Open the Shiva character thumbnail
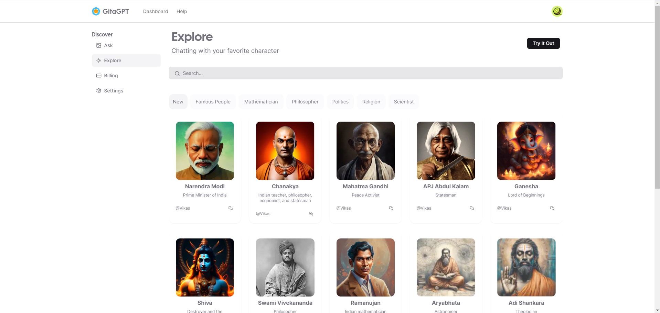This screenshot has height=313, width=660. click(205, 267)
